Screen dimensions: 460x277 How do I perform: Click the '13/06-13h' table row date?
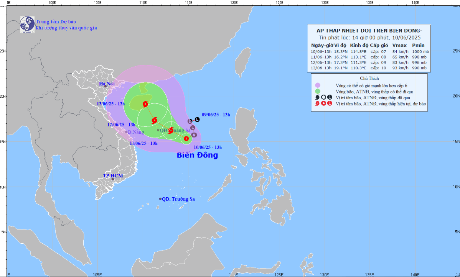[x=321, y=68]
